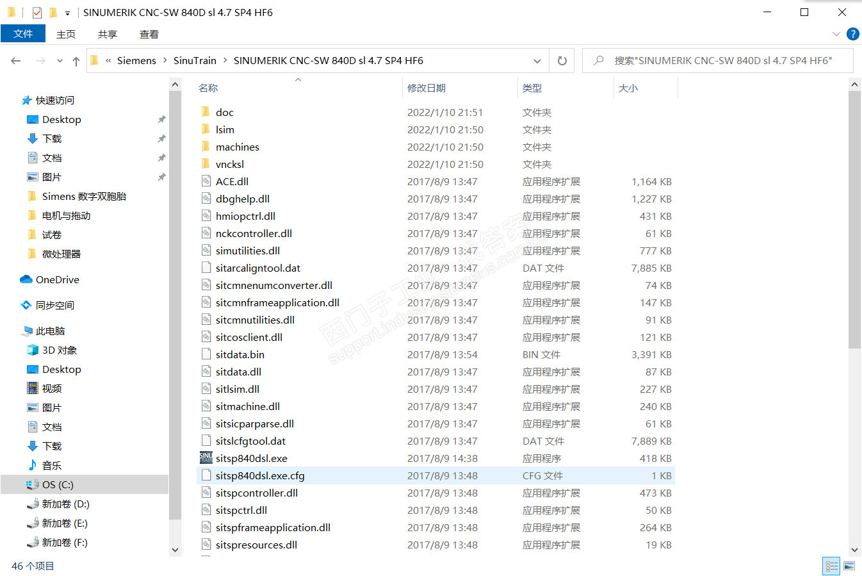The image size is (862, 576).
Task: Sort by 名称 column header
Action: click(208, 88)
